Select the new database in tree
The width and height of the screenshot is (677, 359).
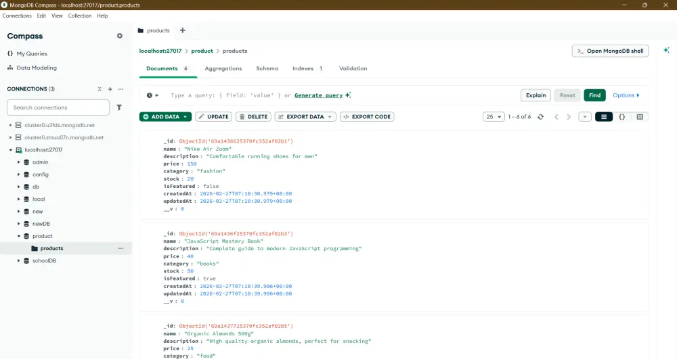[x=37, y=212]
